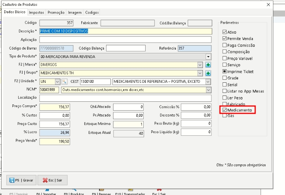Uncheck the Medicamento checkbox
This screenshot has width=285, height=195.
[225, 110]
